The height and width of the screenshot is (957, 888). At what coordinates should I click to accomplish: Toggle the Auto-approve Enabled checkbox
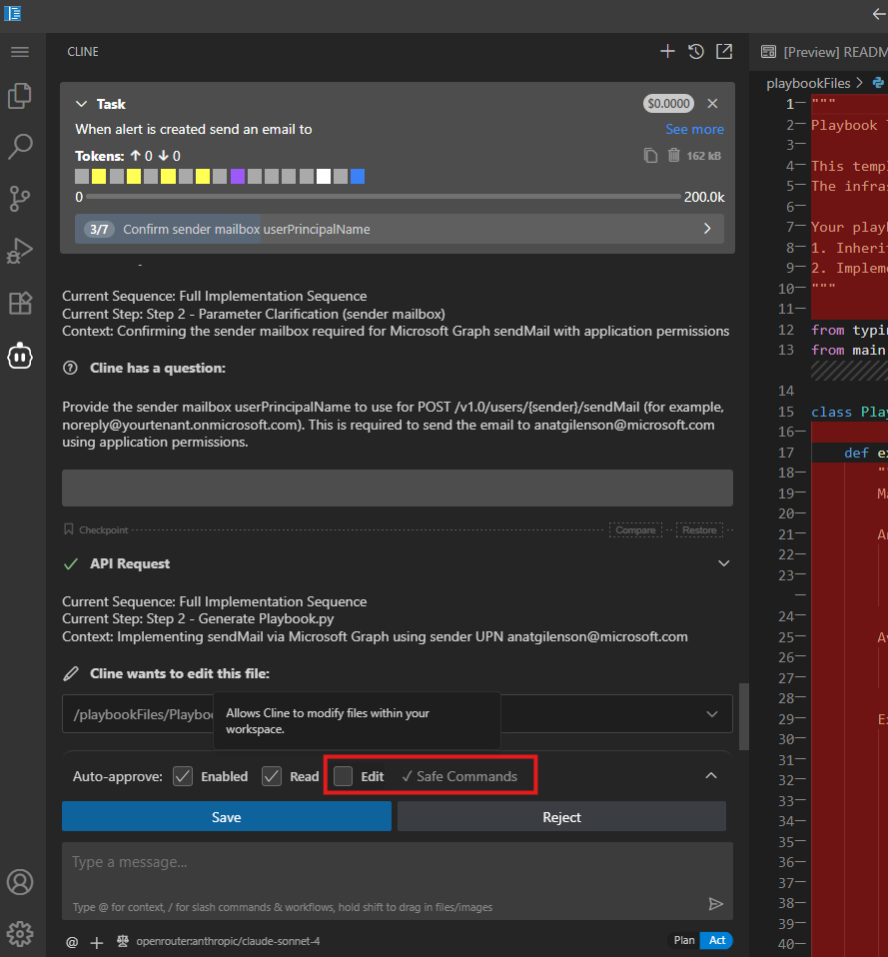tap(183, 776)
